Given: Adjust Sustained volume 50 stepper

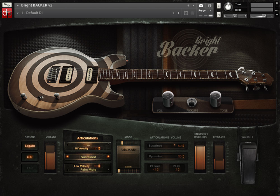Looking at the screenshot, I should (x=183, y=146).
